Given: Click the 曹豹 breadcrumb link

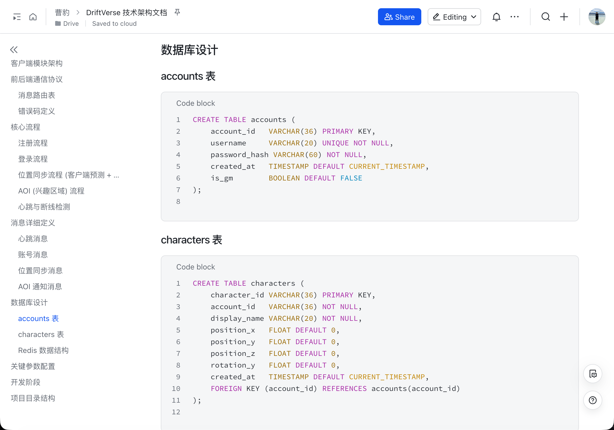Looking at the screenshot, I should pyautogui.click(x=62, y=12).
